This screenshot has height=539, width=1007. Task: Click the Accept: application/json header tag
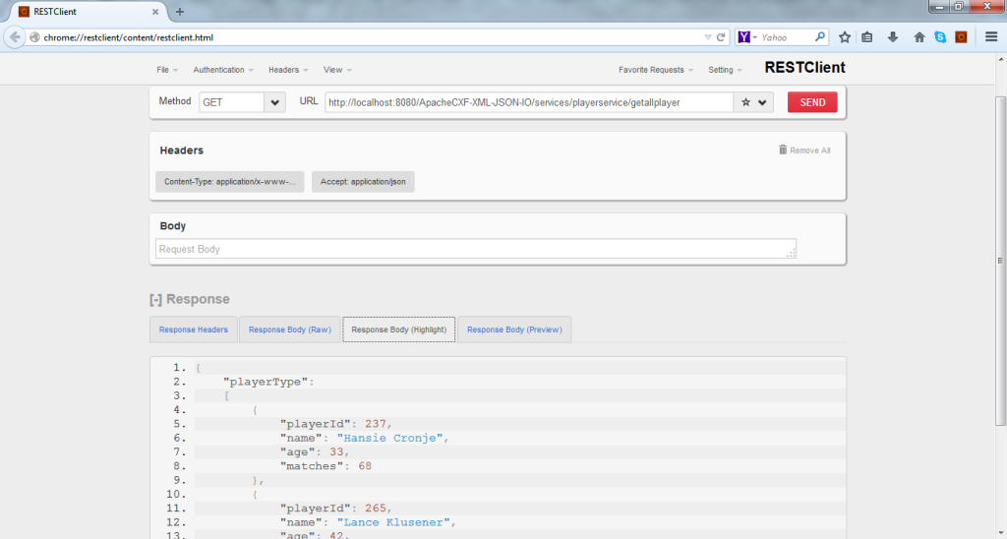363,182
